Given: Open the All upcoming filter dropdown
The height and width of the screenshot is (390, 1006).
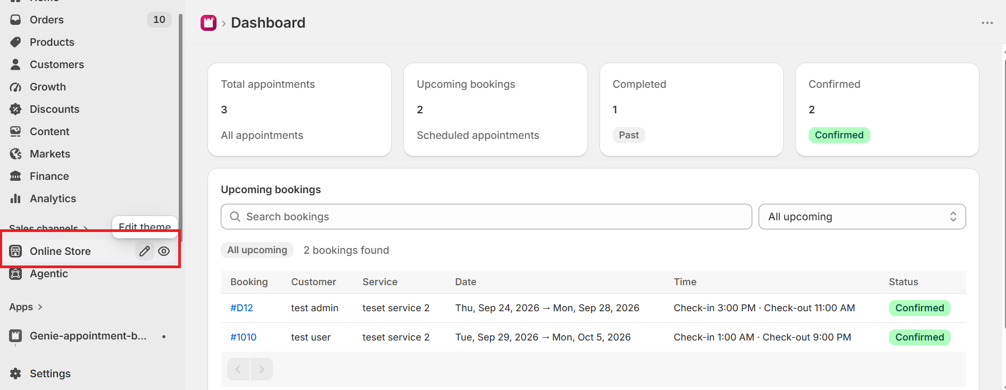Looking at the screenshot, I should pos(862,217).
